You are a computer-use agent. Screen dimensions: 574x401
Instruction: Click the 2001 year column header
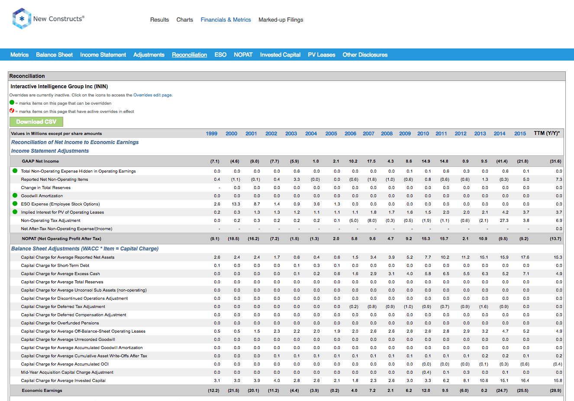251,134
